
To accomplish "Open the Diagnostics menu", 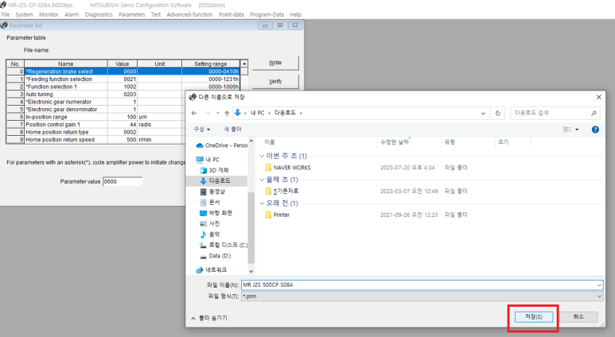I will pos(99,14).
